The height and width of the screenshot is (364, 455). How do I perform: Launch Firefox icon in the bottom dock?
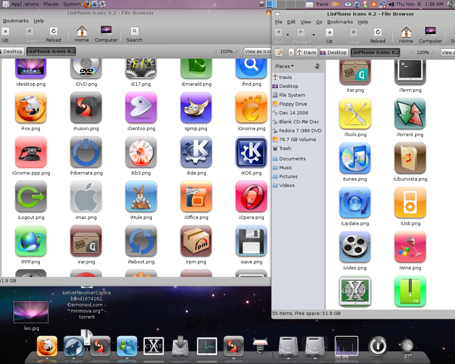pos(47,346)
